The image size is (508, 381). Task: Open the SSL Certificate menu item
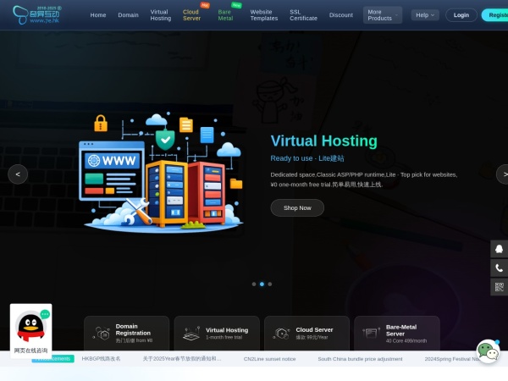pos(303,14)
